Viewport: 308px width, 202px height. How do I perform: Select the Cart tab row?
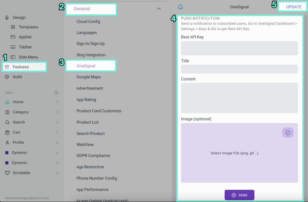point(32,133)
